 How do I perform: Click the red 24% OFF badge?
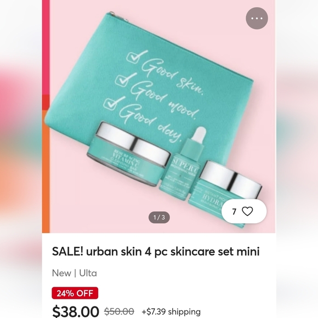pos(75,293)
